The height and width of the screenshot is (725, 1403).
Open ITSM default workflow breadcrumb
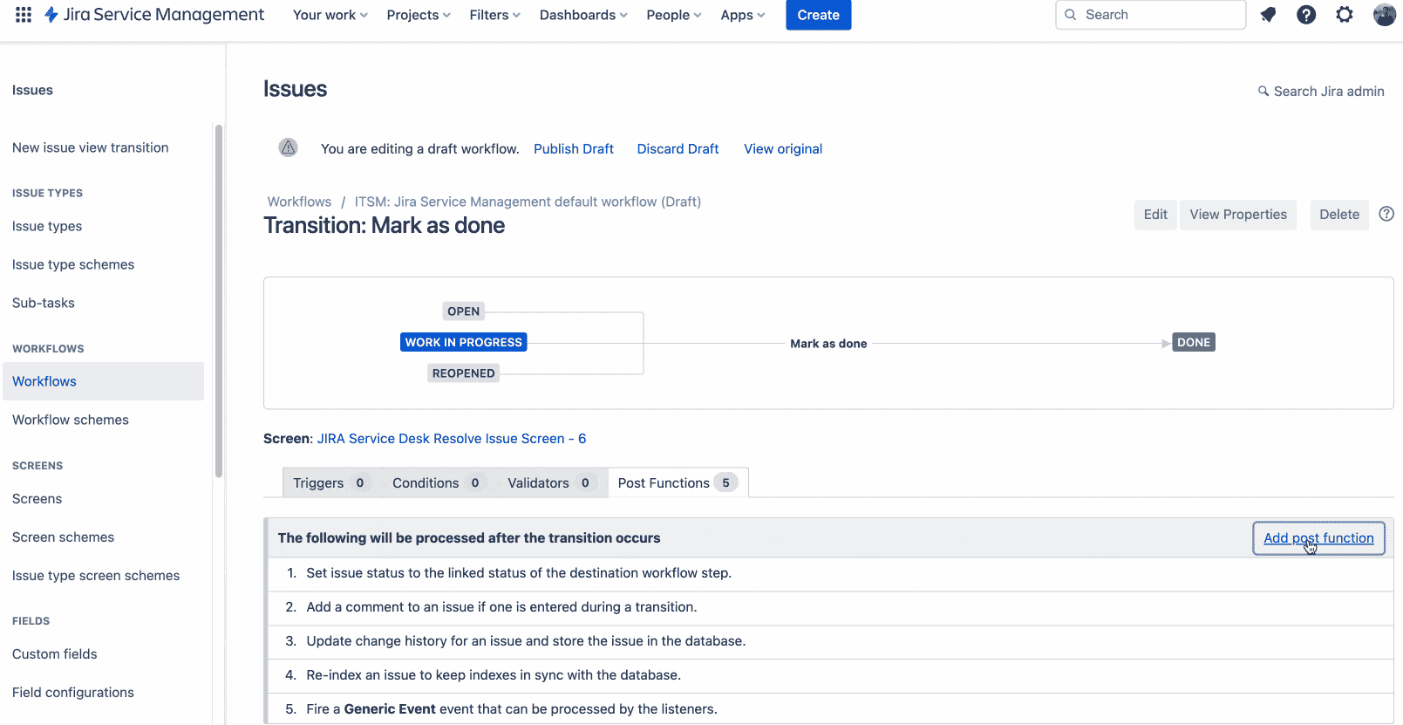pos(528,202)
